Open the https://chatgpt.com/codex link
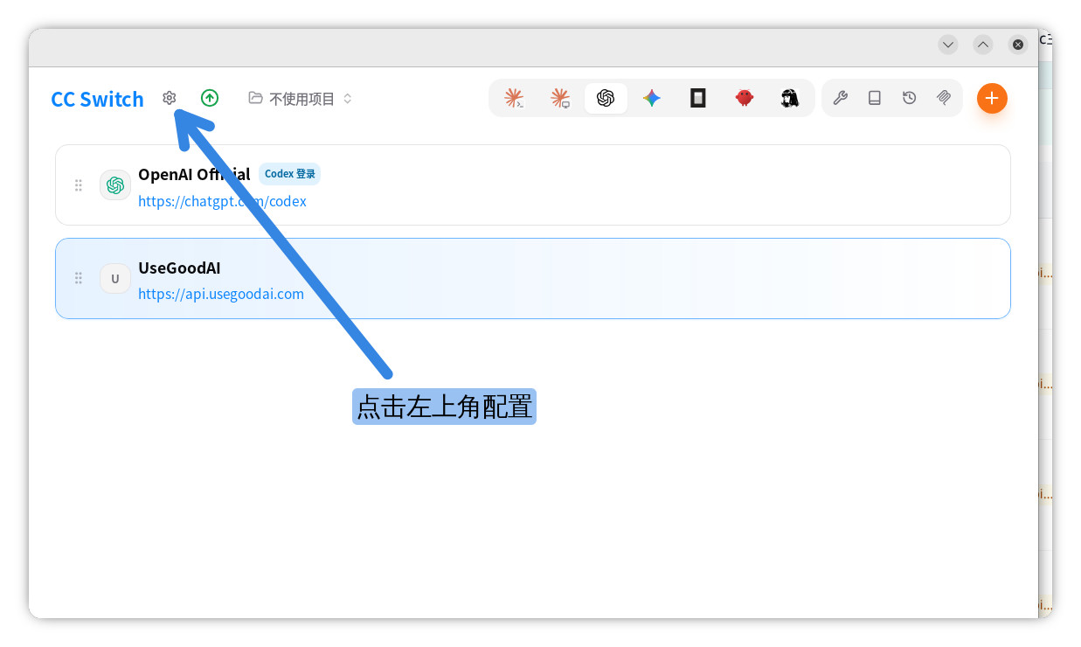Image resolution: width=1081 pixels, height=647 pixels. coord(222,201)
